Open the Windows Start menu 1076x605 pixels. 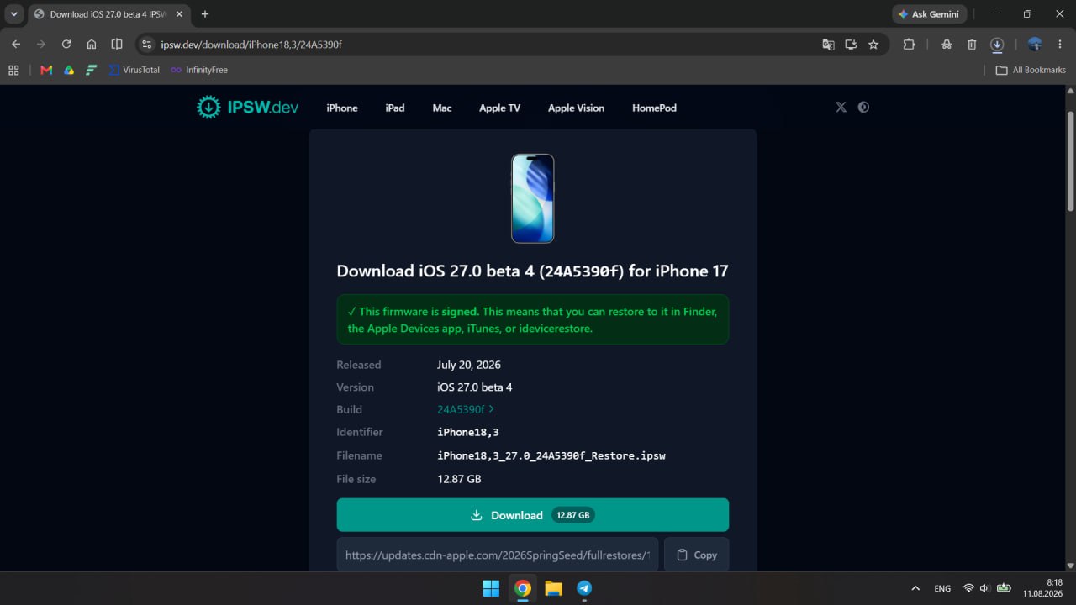(x=492, y=588)
